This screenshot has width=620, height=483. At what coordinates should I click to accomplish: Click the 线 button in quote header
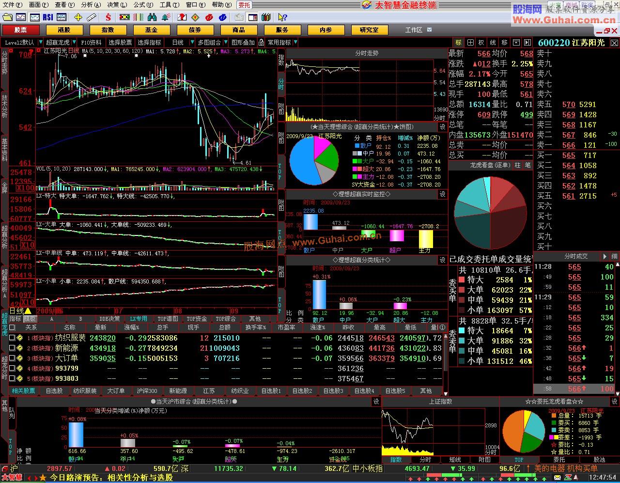point(493,43)
